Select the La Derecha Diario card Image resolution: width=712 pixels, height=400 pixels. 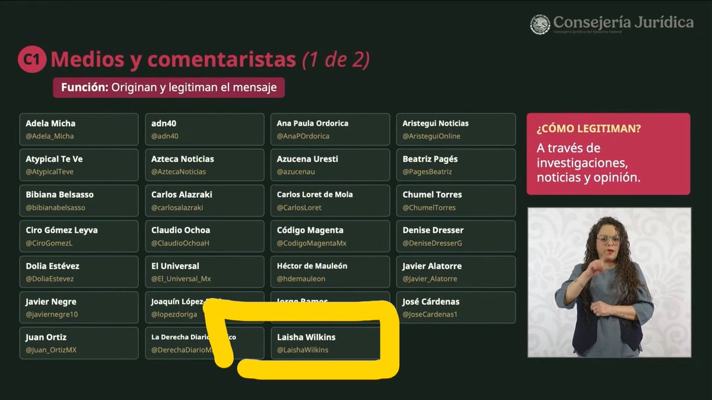(x=205, y=343)
